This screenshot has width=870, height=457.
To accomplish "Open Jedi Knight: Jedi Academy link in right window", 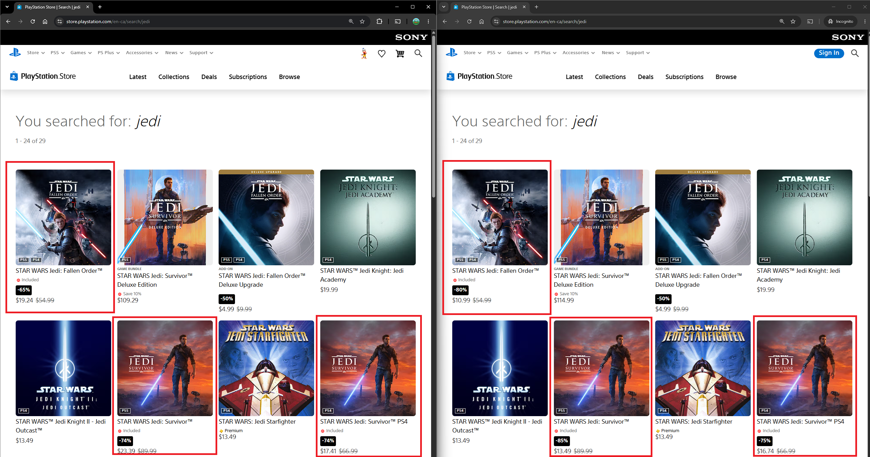I will pos(798,275).
